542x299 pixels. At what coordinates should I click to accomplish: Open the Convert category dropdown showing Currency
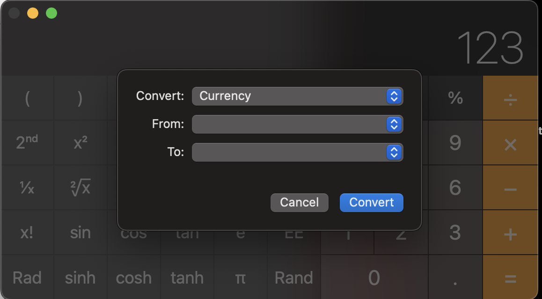(x=298, y=96)
